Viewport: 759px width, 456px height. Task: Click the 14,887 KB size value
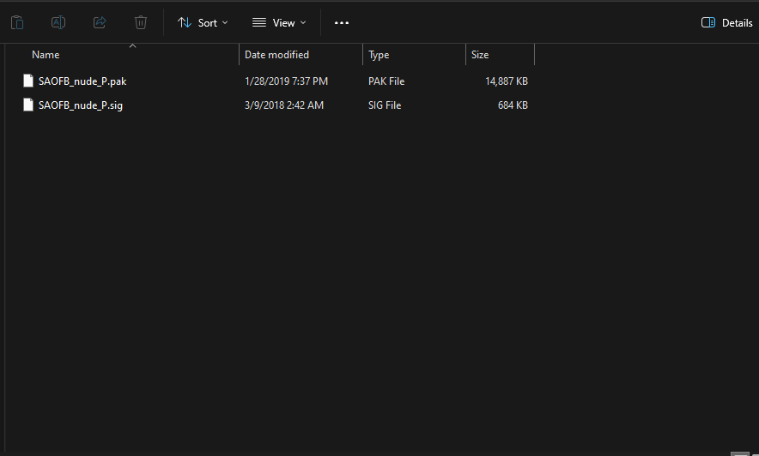(507, 81)
